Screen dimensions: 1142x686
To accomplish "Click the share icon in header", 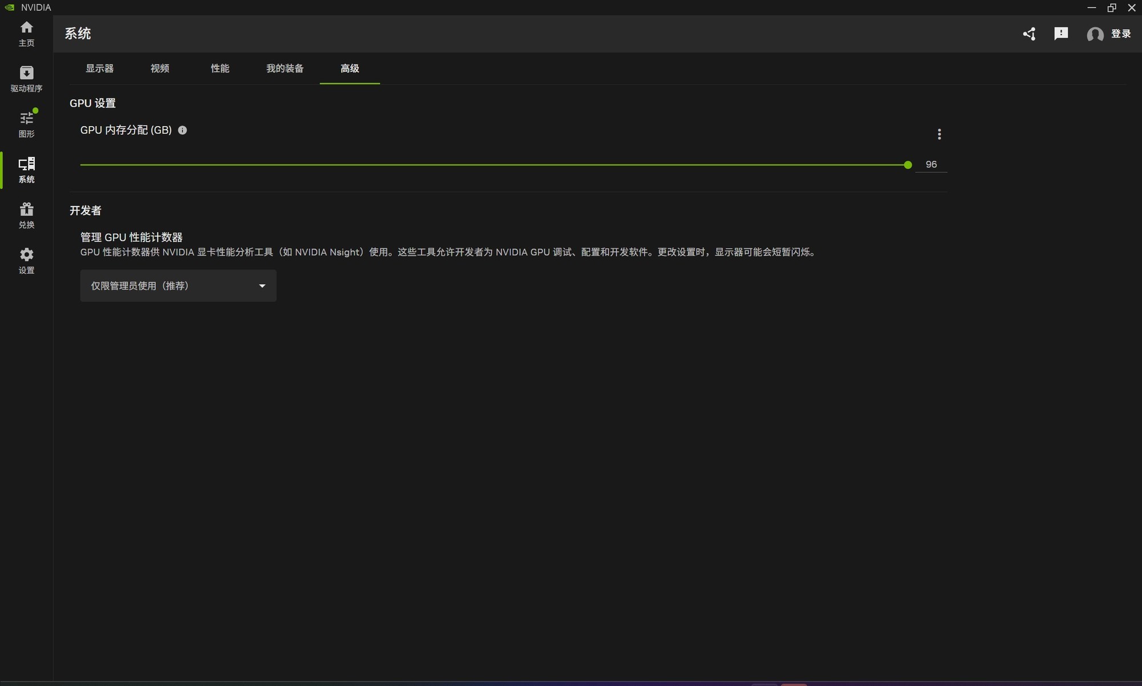I will click(1029, 34).
